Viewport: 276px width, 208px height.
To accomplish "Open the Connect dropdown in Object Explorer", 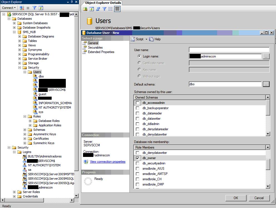I will [x=9, y=8].
